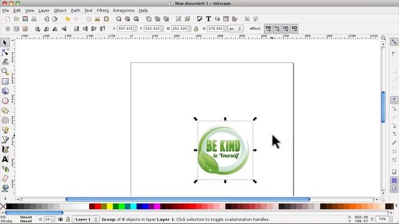Screen dimensions: 399x224
Task: Select the Selector arrow tool
Action: tap(5, 42)
